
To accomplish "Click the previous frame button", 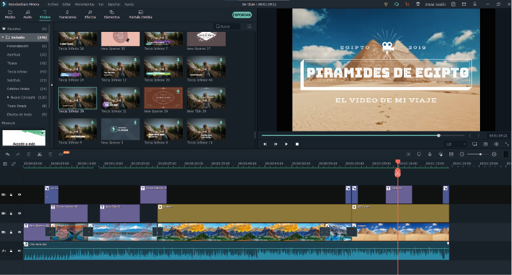I will [x=265, y=144].
